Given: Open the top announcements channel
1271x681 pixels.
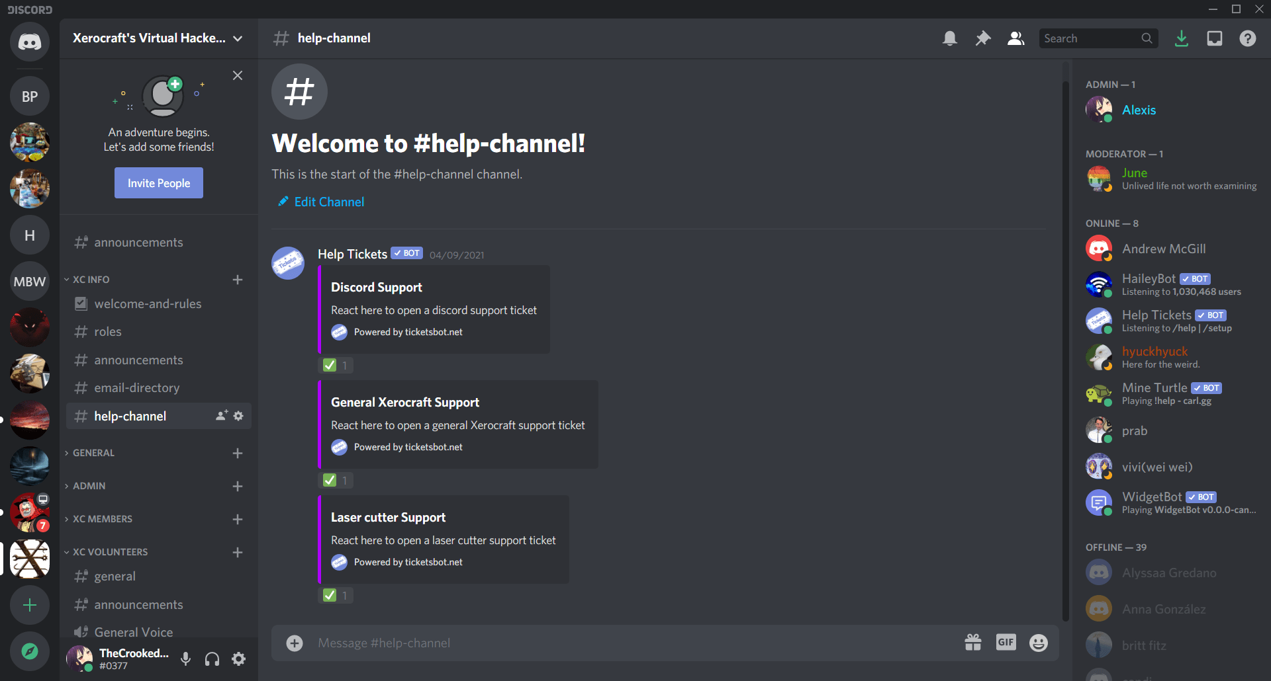Looking at the screenshot, I should tap(159, 243).
